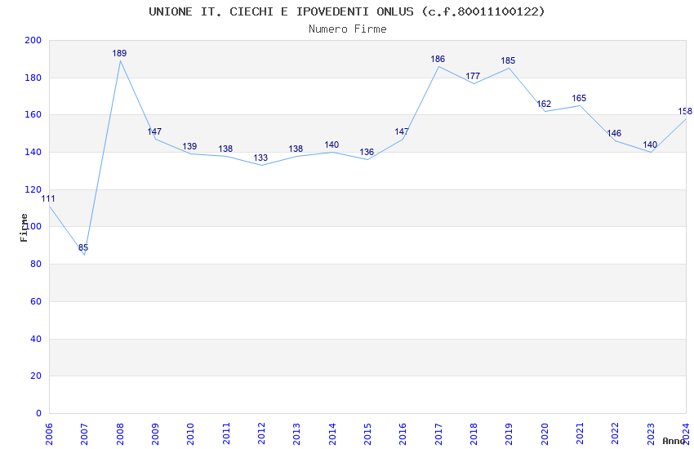Select the 2015 year axis label
This screenshot has height=449, width=694.
click(x=367, y=434)
